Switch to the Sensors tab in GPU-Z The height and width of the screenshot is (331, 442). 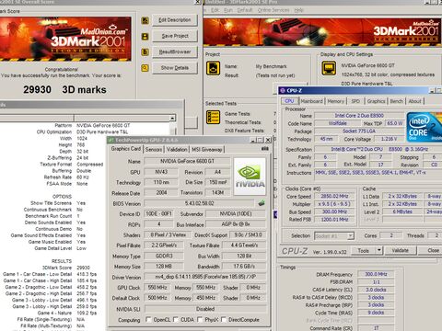[x=154, y=149]
